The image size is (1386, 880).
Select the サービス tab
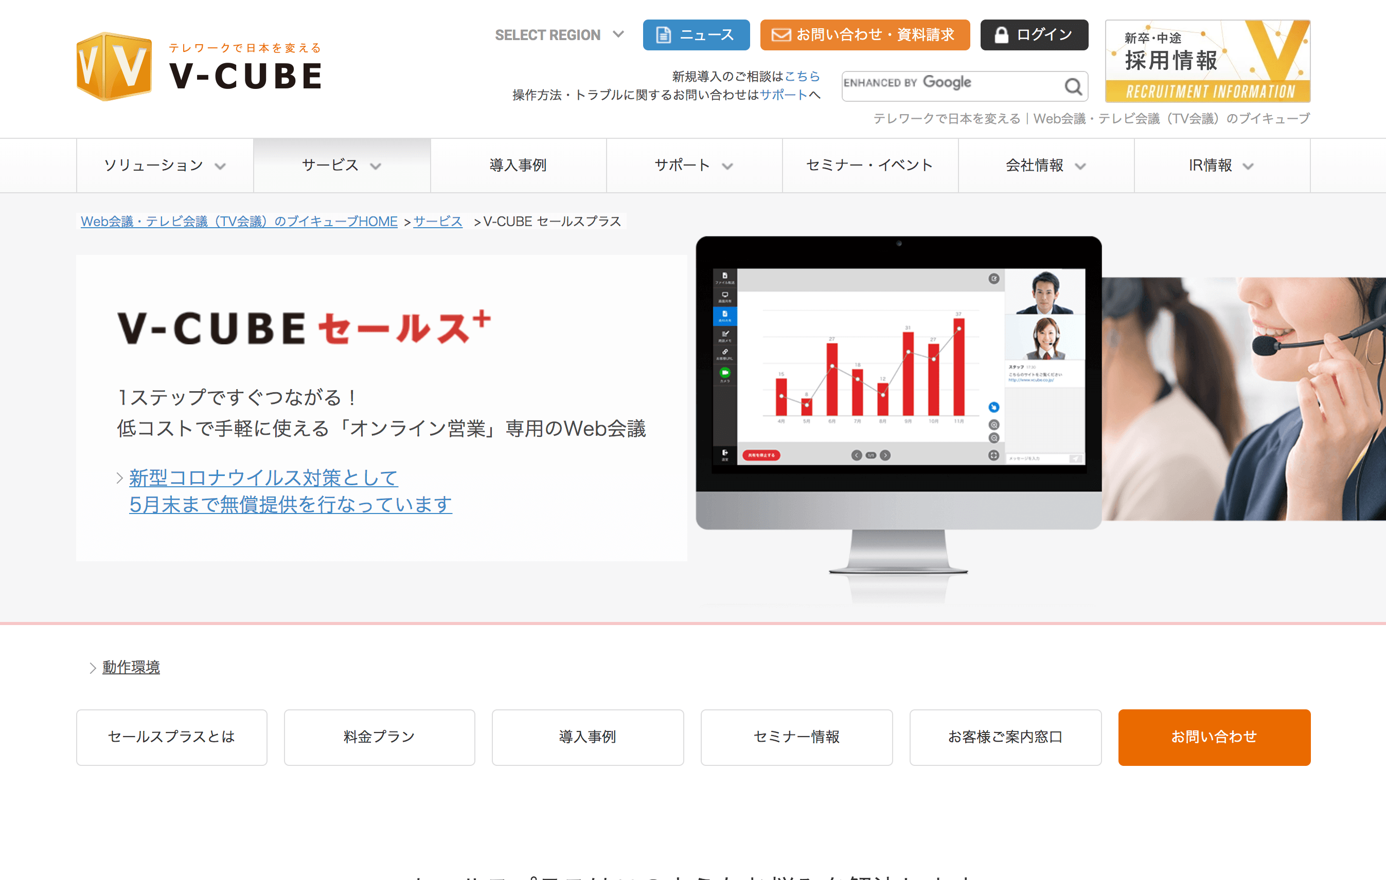point(341,164)
